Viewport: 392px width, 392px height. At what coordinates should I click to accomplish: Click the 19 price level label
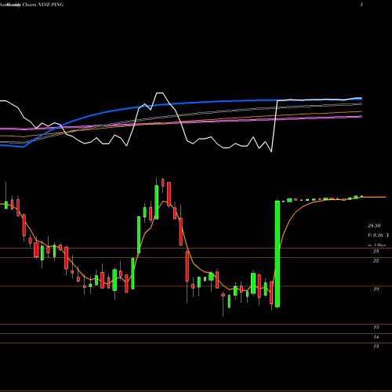(376, 289)
